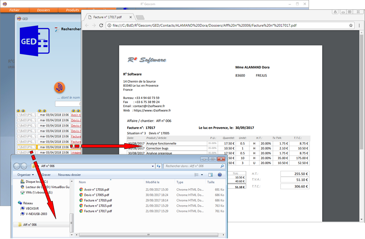Click Chrome's back navigation arrow
Screen dimensions: 365x239
pos(87,25)
